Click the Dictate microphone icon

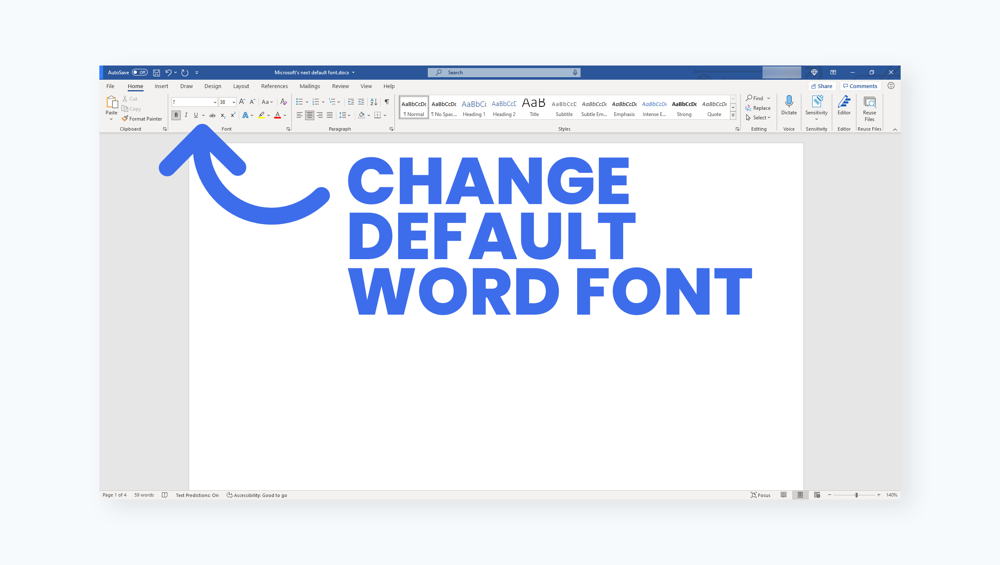[789, 102]
